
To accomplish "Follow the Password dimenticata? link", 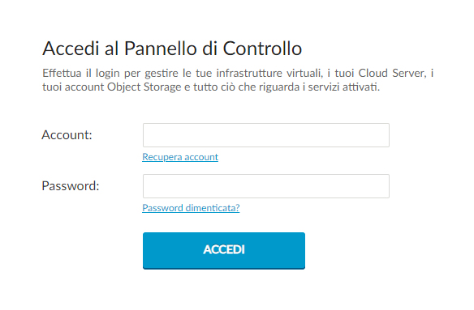I will 191,208.
